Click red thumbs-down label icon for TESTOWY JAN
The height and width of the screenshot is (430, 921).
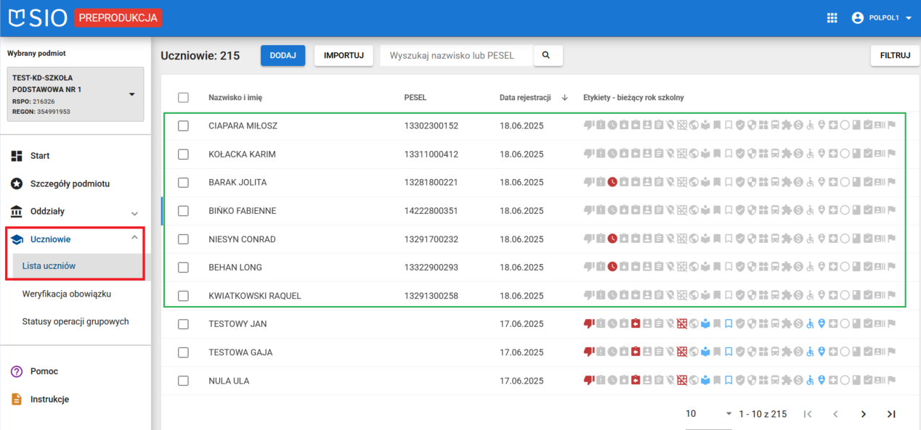[x=589, y=323]
